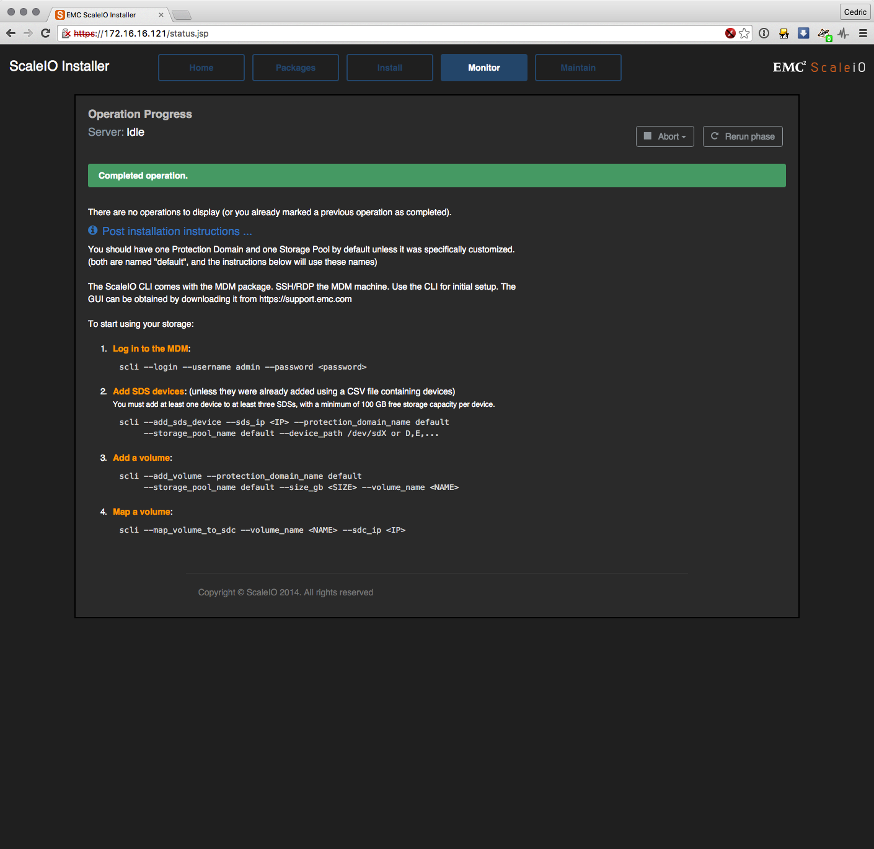Open the 1Password extension icon

click(764, 33)
